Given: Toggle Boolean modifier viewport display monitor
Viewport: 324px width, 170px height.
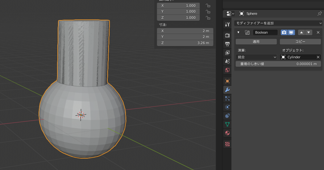Looking at the screenshot, I should (291, 32).
